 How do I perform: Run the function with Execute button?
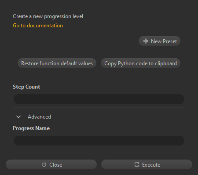[147, 164]
